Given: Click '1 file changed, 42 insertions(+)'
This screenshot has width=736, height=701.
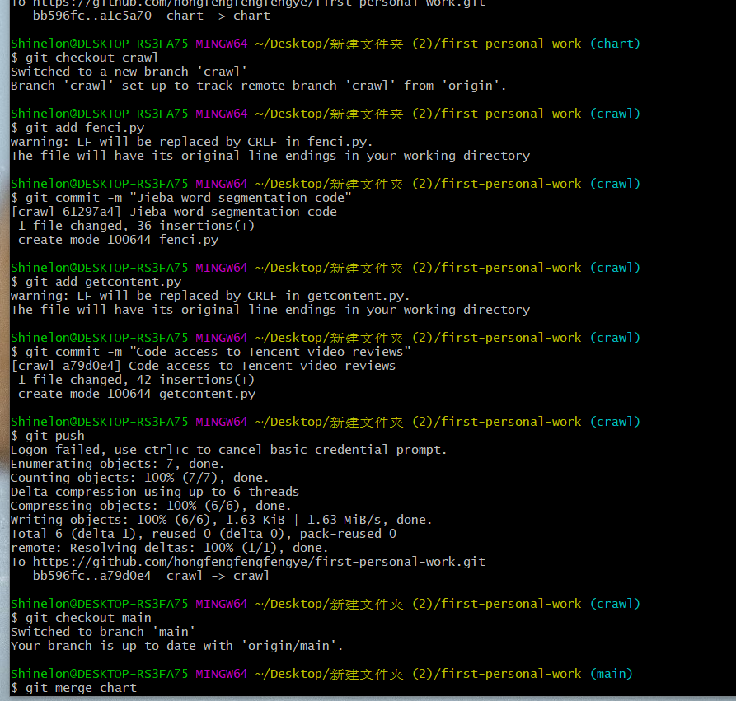Looking at the screenshot, I should 136,380.
